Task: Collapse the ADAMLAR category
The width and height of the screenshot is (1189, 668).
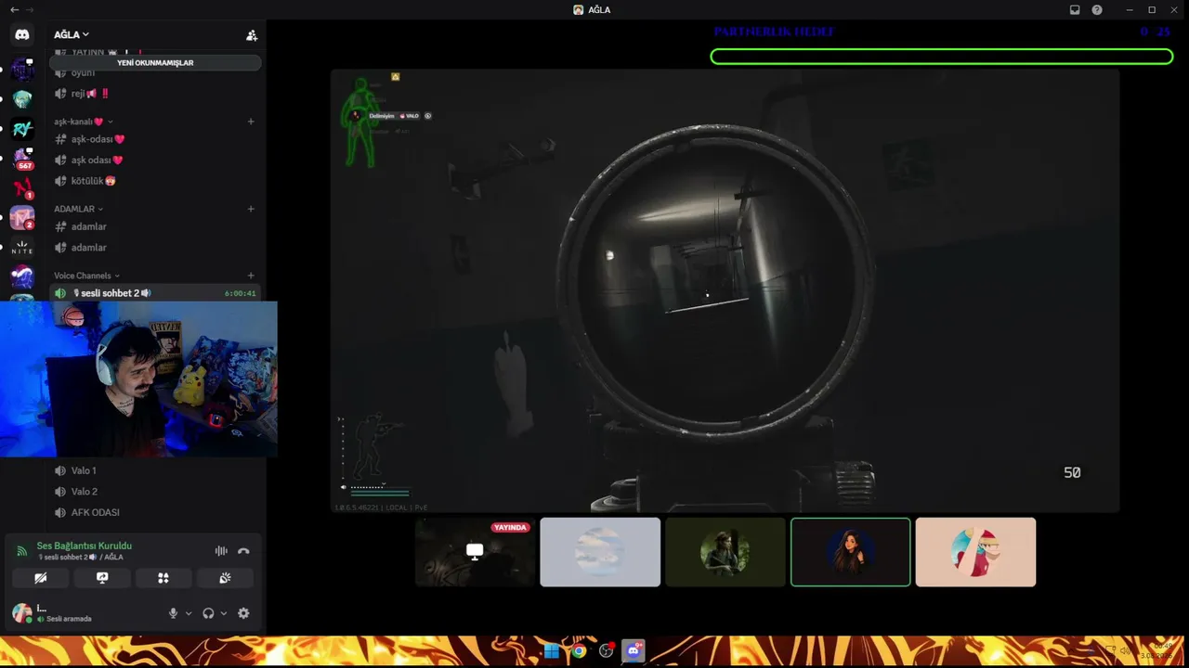Action: click(79, 209)
